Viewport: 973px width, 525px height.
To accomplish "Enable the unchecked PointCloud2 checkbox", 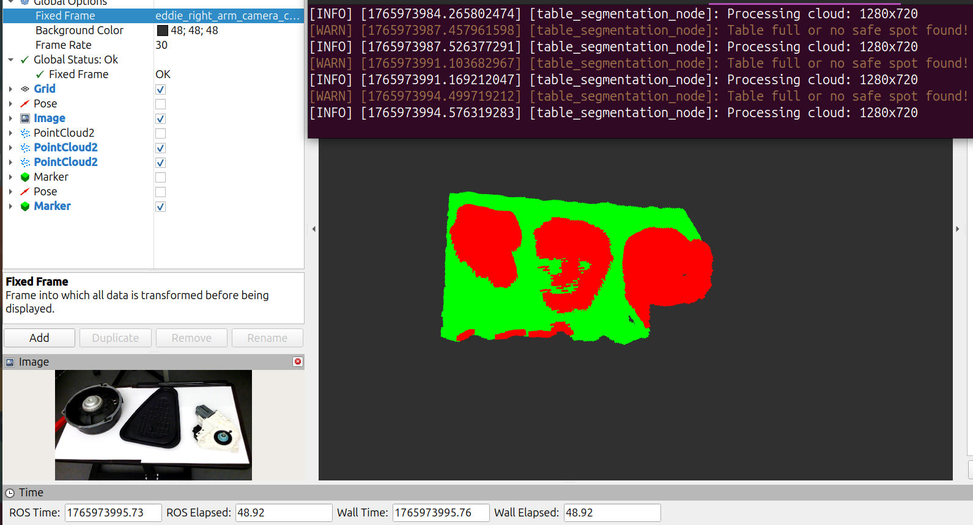I will (161, 134).
